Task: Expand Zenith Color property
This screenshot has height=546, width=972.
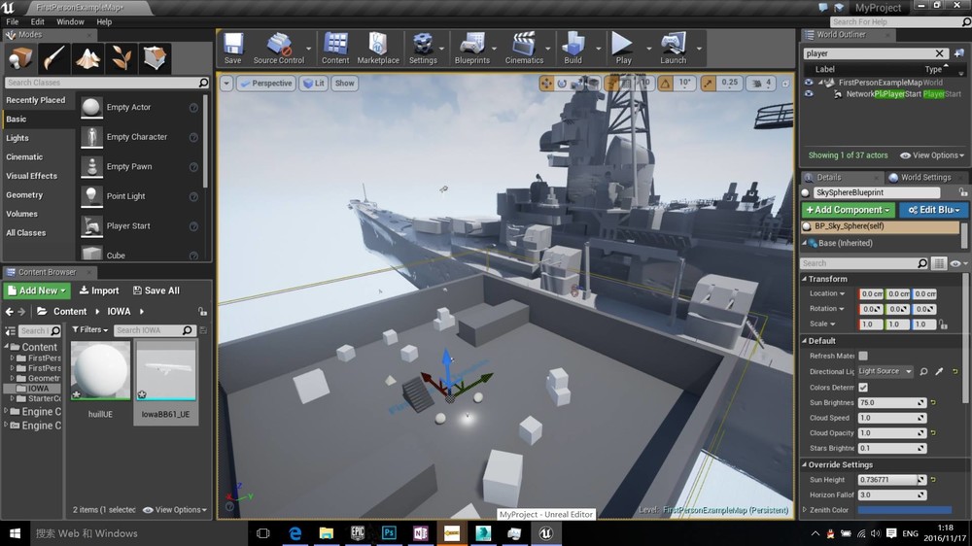Action: pos(805,510)
